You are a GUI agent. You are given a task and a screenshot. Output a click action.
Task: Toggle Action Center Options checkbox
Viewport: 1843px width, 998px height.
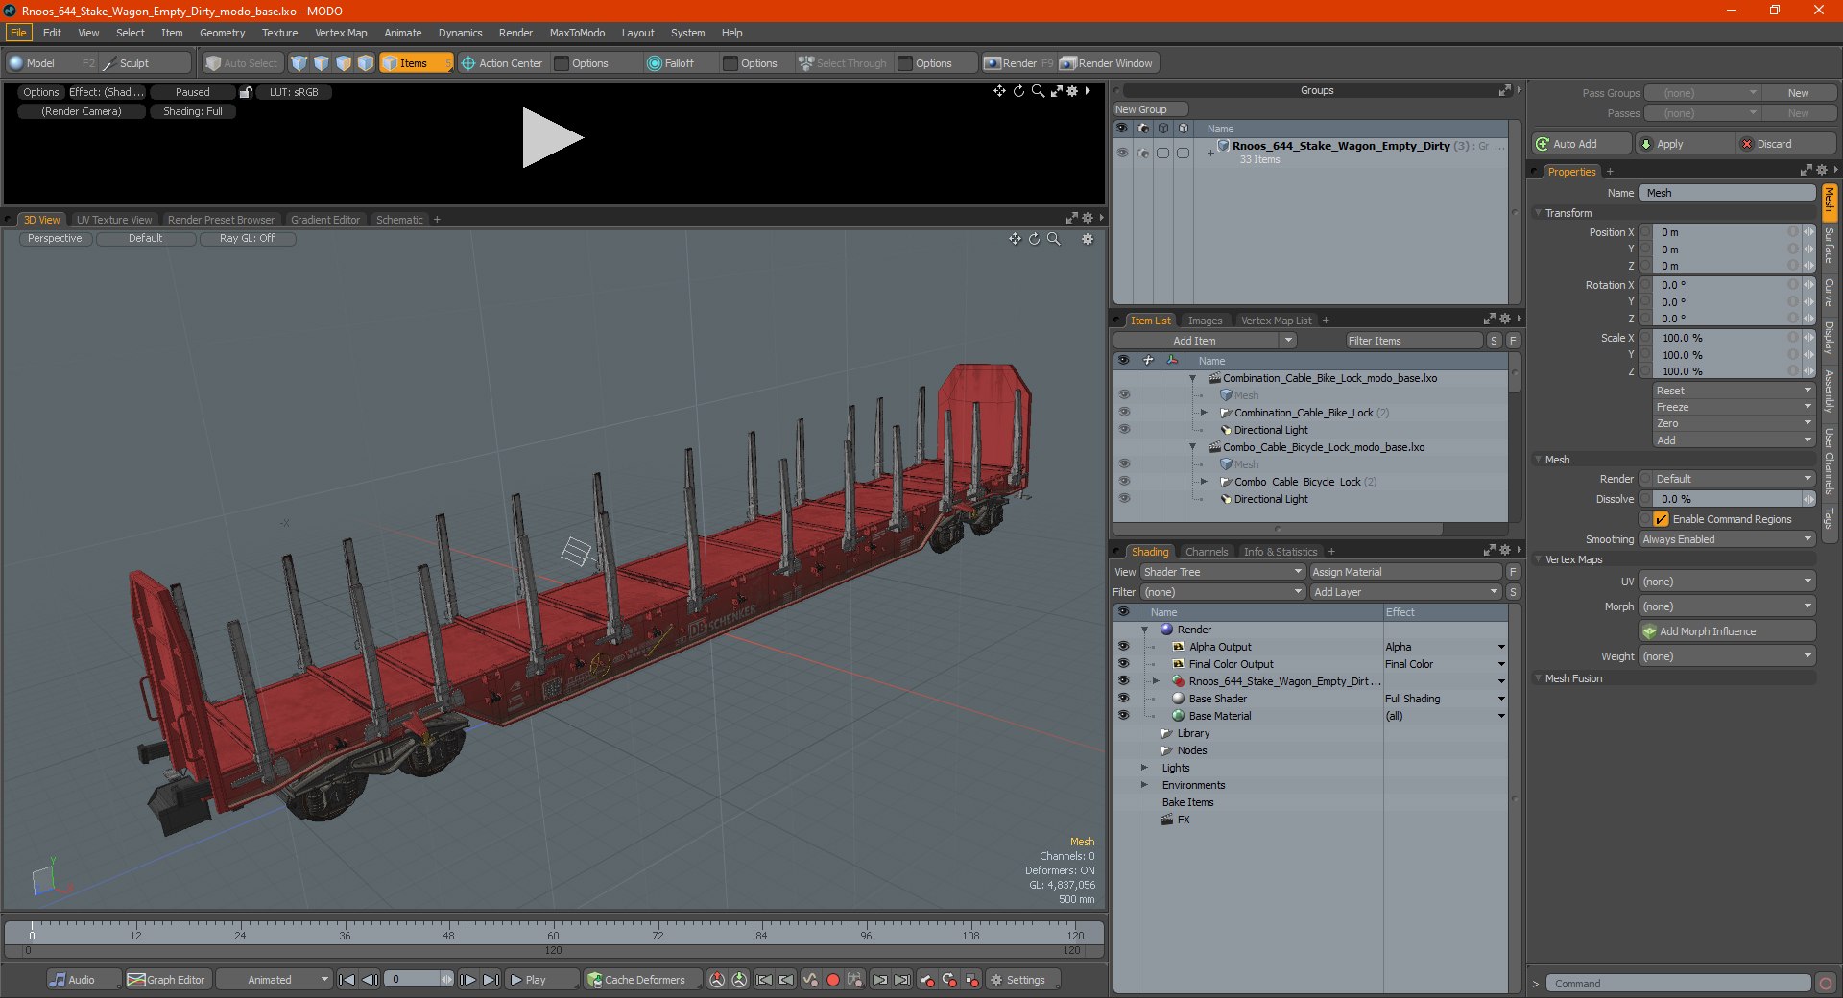pyautogui.click(x=562, y=63)
